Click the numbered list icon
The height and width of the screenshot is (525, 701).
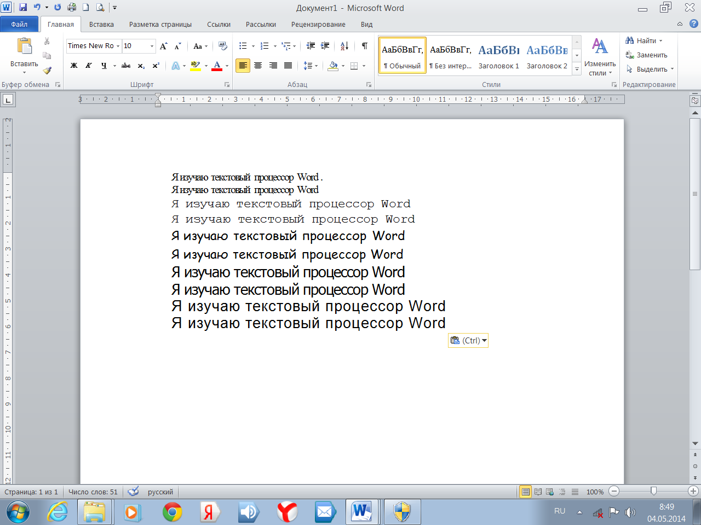tap(265, 46)
